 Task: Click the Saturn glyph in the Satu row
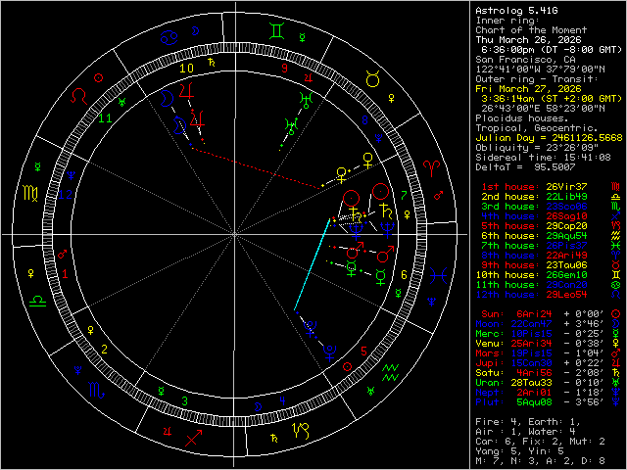click(614, 374)
